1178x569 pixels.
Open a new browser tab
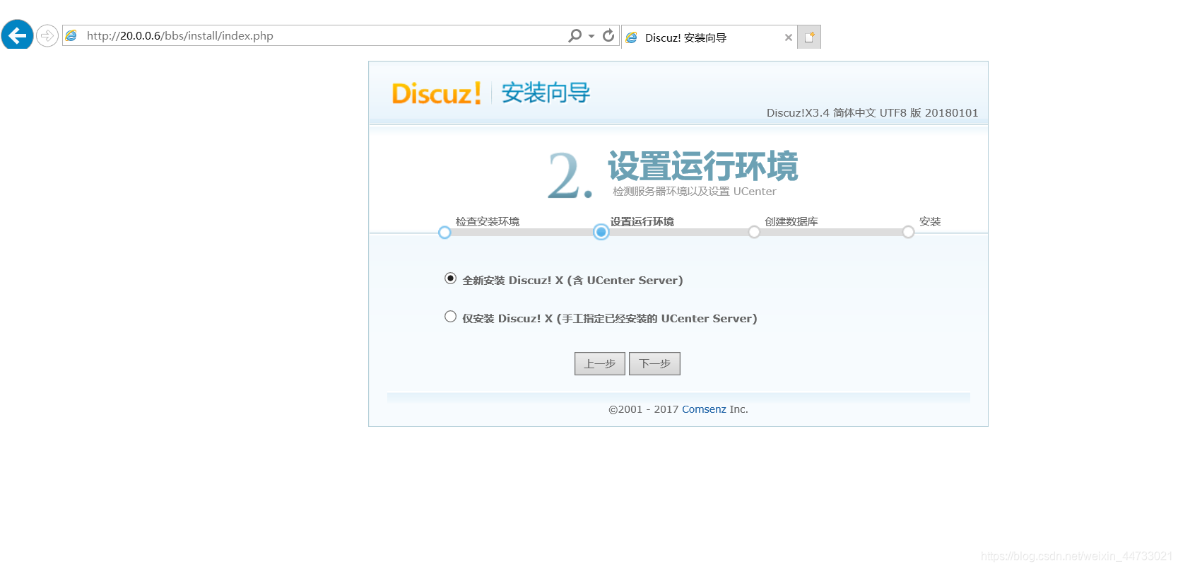click(809, 37)
